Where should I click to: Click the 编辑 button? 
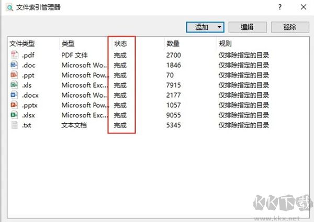[248, 27]
